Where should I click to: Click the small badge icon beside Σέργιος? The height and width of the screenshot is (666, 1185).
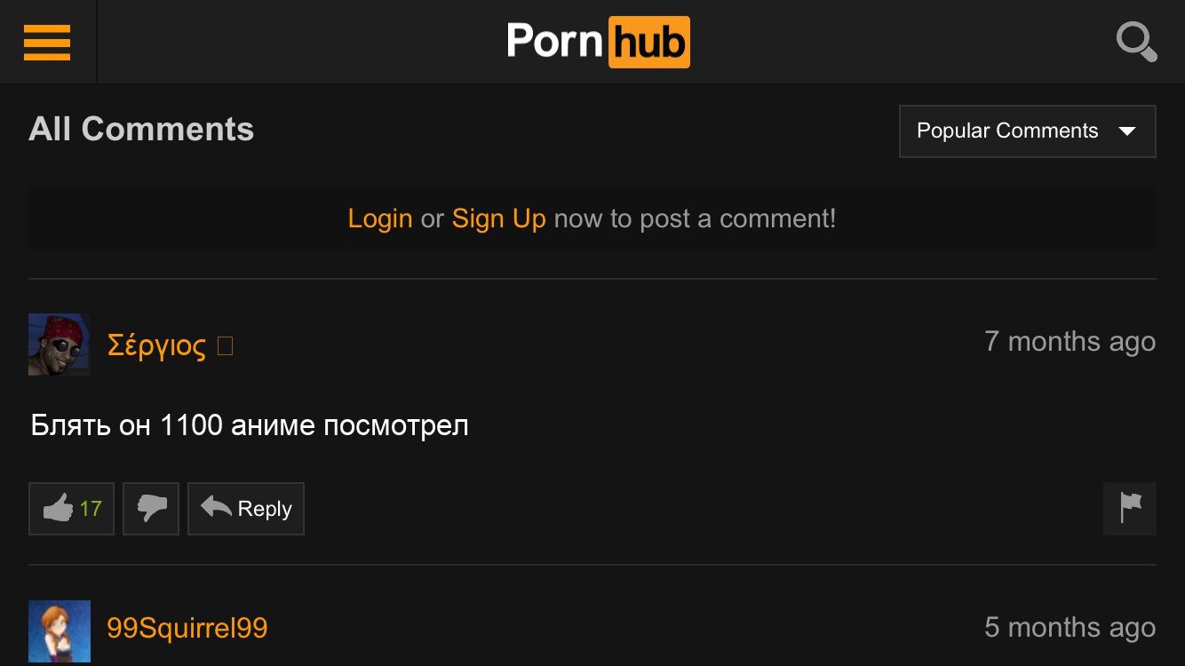click(225, 345)
